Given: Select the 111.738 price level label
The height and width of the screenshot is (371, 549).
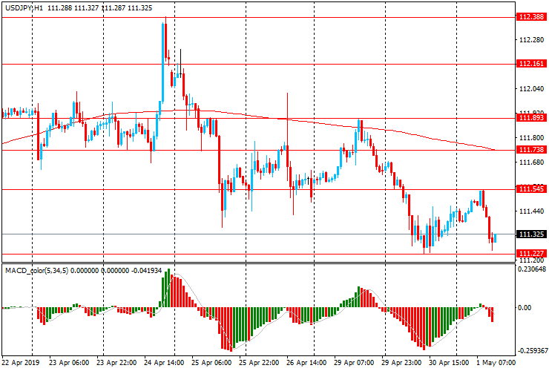Looking at the screenshot, I should (531, 150).
